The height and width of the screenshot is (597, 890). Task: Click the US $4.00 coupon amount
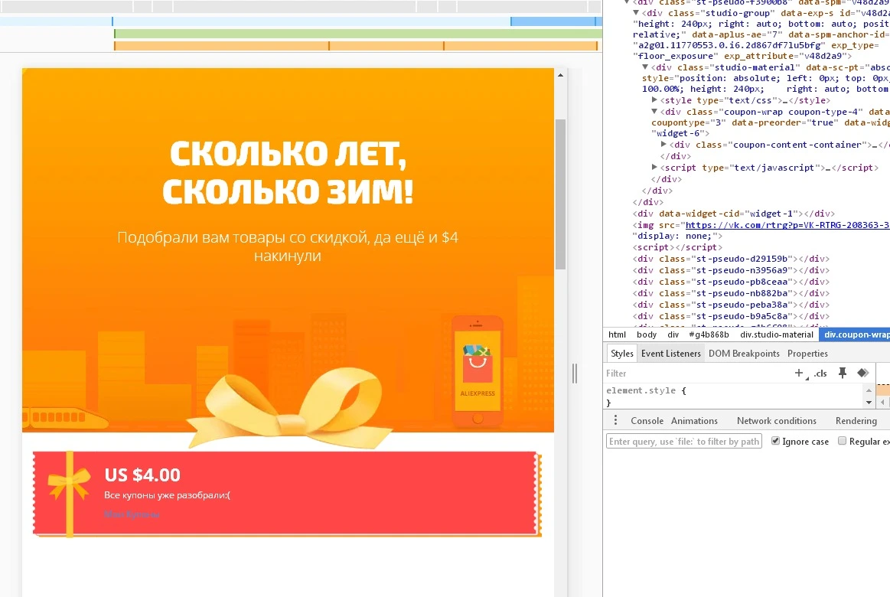[142, 475]
